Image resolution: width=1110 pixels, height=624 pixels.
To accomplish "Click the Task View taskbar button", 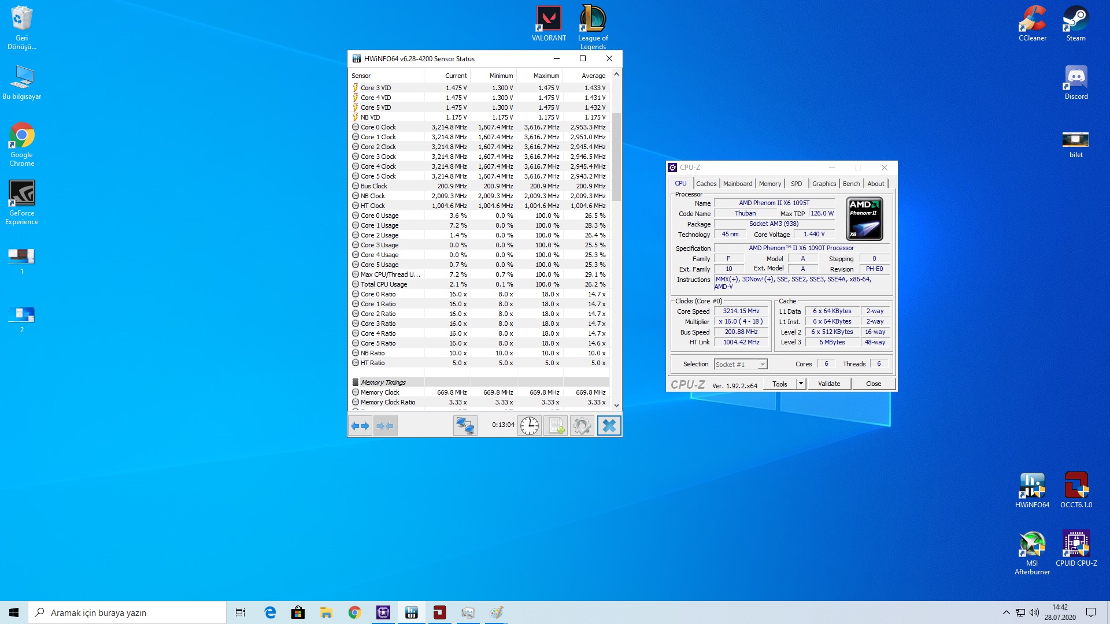I will coord(240,612).
